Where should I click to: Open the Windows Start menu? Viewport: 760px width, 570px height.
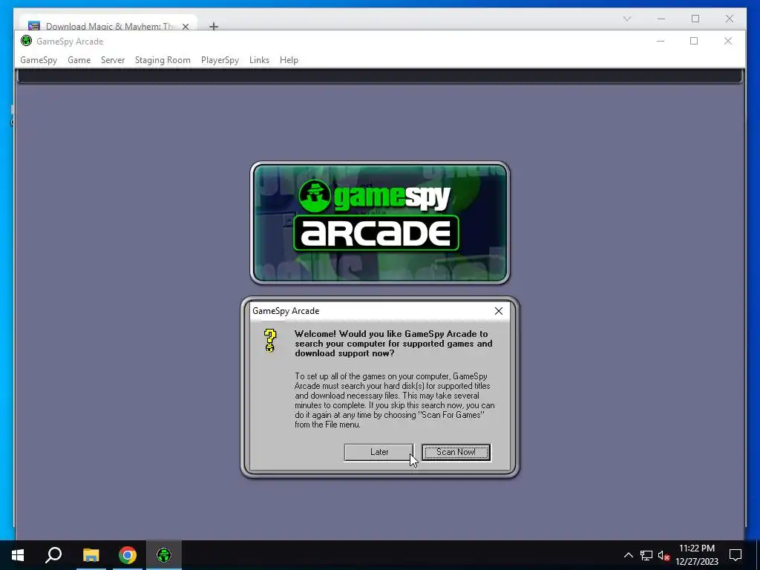pos(18,555)
